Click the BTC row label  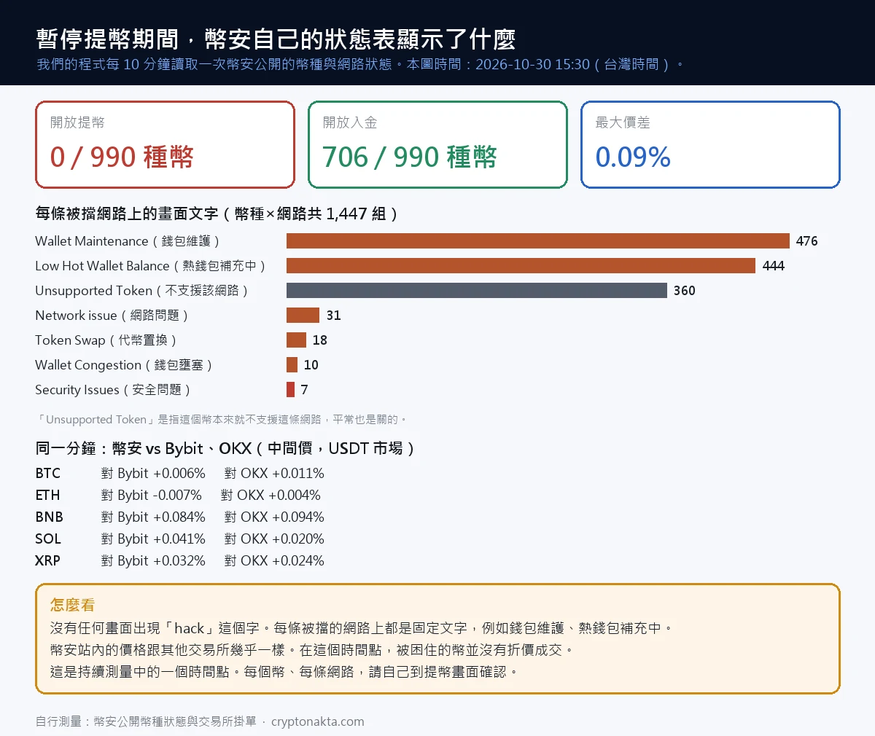(48, 474)
